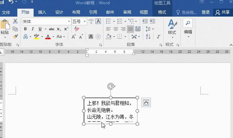233x138 pixels.
Task: Open the Underline style dropdown arrow
Action: [x=46, y=29]
